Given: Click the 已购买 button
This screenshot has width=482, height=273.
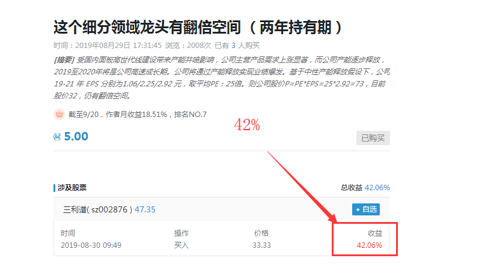Looking at the screenshot, I should pos(373,138).
